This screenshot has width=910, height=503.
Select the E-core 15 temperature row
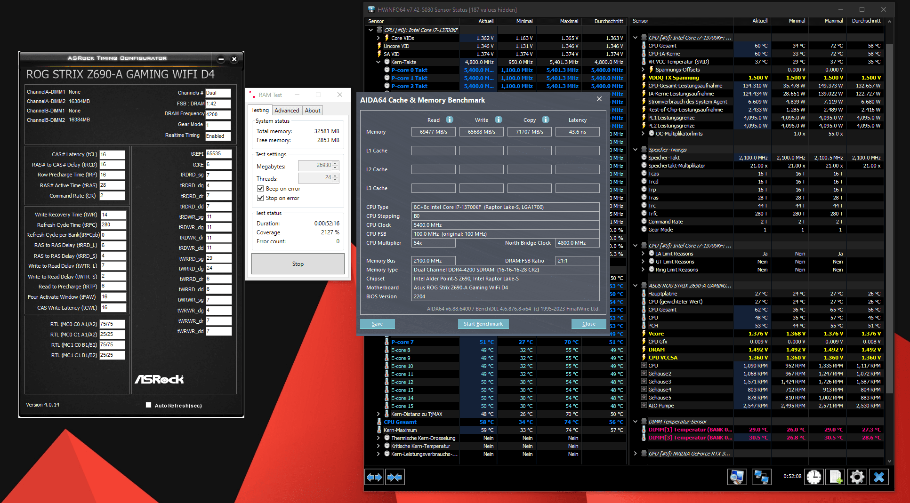tap(495, 406)
